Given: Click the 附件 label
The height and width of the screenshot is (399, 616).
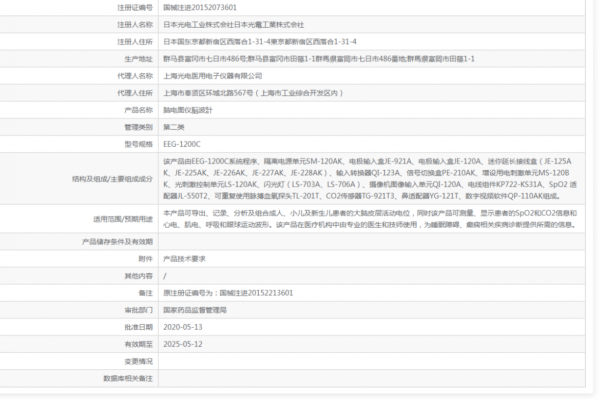Looking at the screenshot, I should click(x=146, y=259).
